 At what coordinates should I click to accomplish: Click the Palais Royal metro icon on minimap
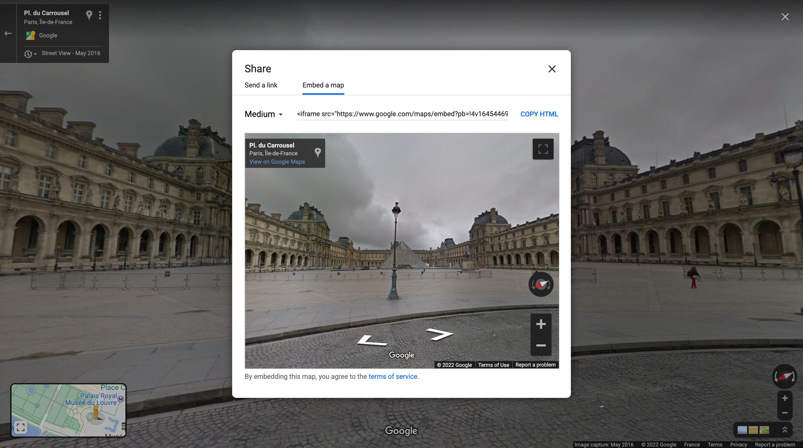tap(121, 399)
